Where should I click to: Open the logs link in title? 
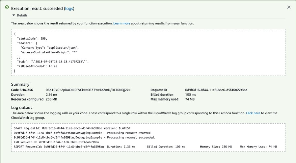(69, 9)
